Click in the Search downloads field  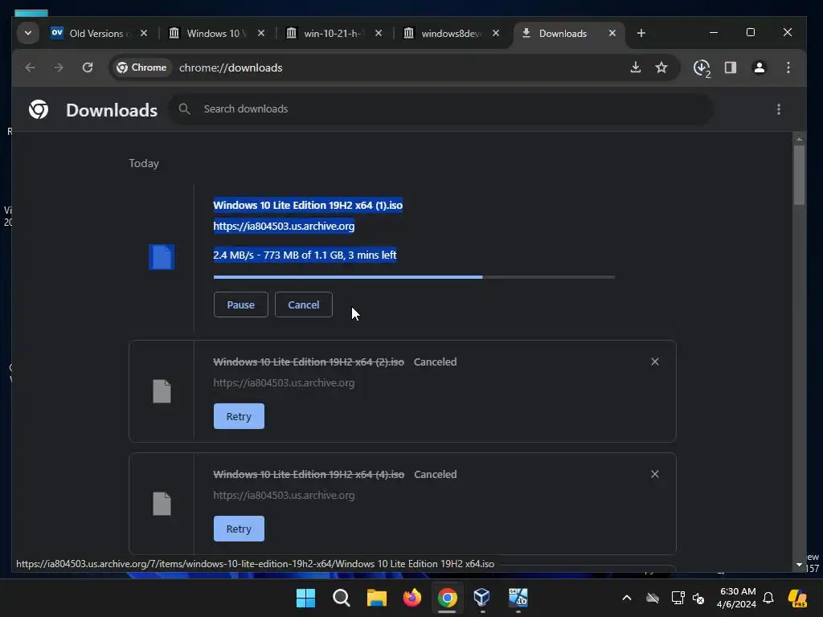pos(441,109)
